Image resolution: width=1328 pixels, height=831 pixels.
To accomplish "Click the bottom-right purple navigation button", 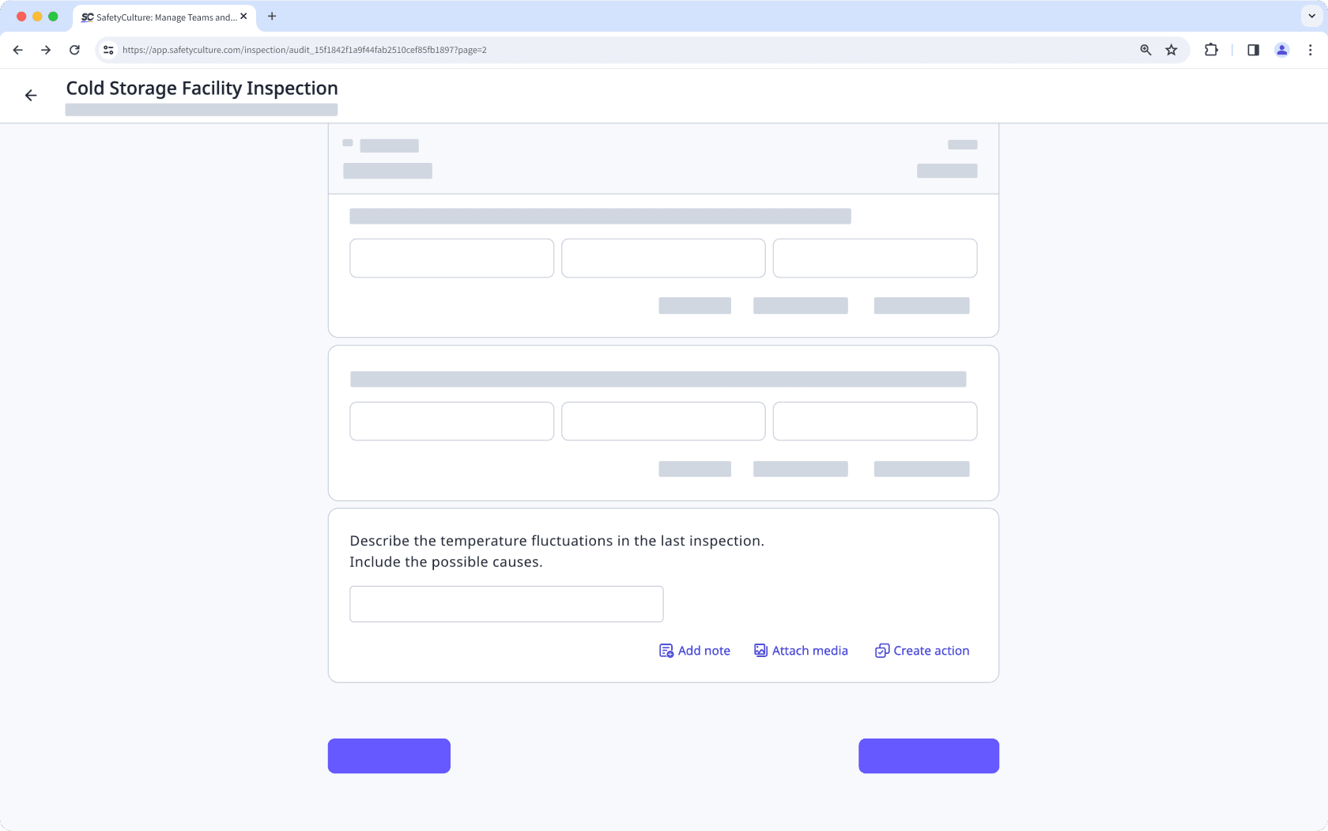I will click(x=928, y=755).
